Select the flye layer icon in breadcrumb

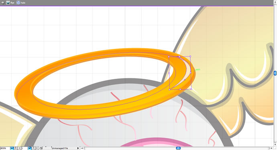(x=8, y=3)
